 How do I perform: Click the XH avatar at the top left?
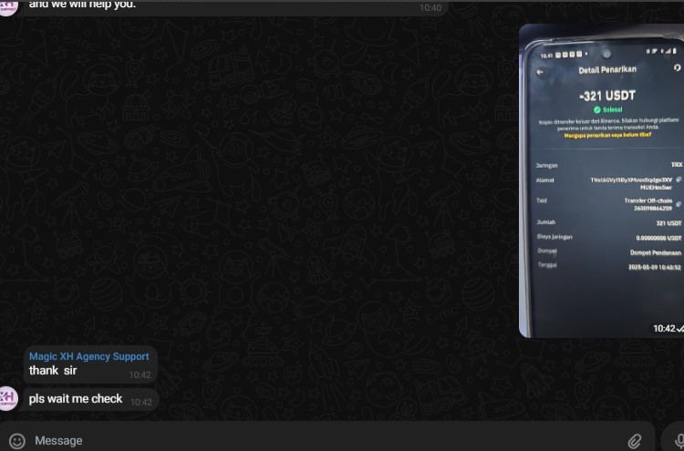coord(8,6)
